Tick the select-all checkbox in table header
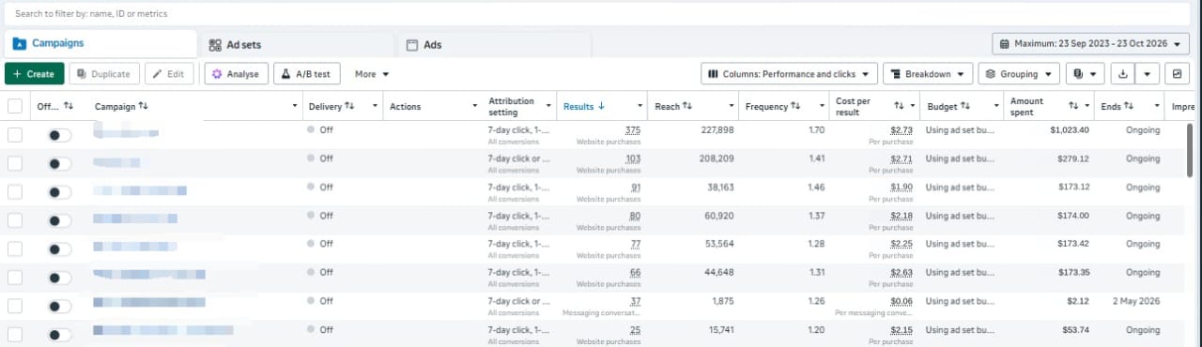 [x=14, y=107]
